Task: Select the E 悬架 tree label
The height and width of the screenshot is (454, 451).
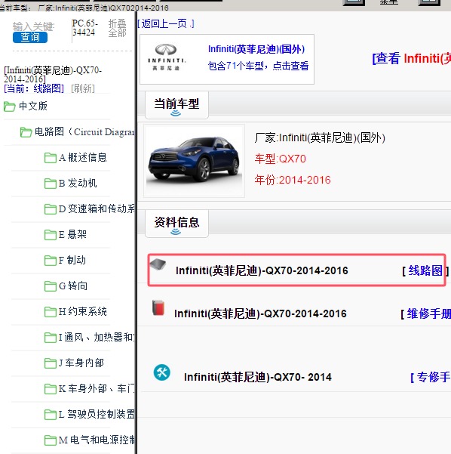Action: pos(72,234)
